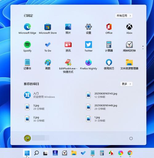Open the 照片 (Photos) app
The image size is (154, 158).
click(x=68, y=29)
